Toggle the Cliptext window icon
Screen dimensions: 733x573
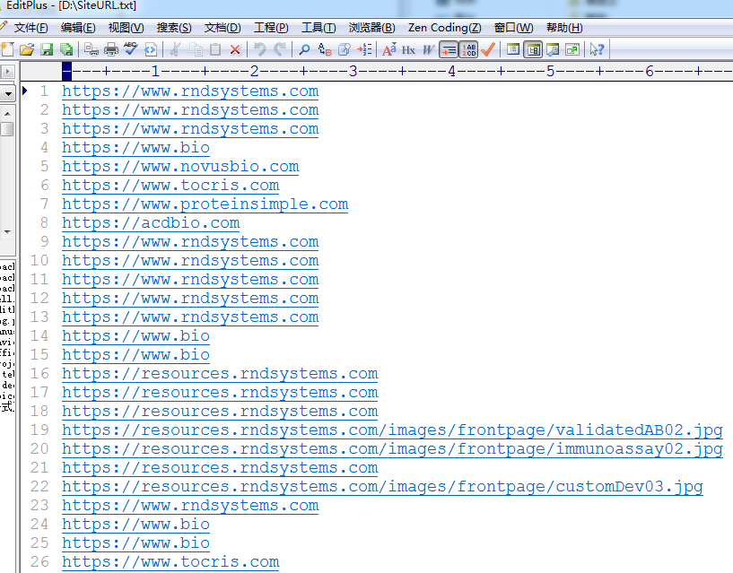coord(533,49)
